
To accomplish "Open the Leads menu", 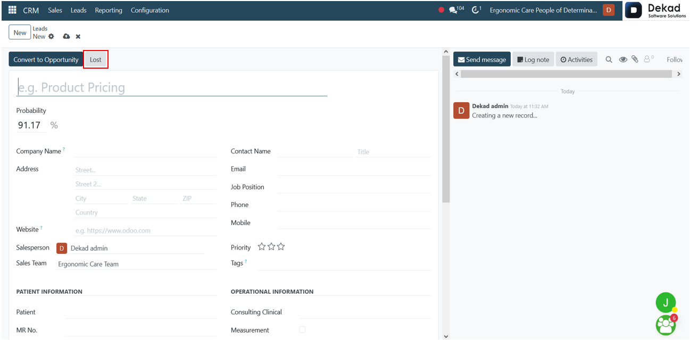I will pos(78,10).
